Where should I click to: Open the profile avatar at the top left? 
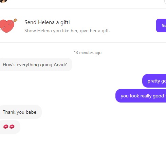coord(3,1)
